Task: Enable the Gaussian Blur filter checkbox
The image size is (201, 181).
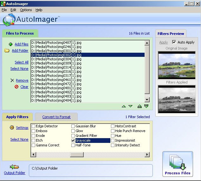Action: [73, 126]
